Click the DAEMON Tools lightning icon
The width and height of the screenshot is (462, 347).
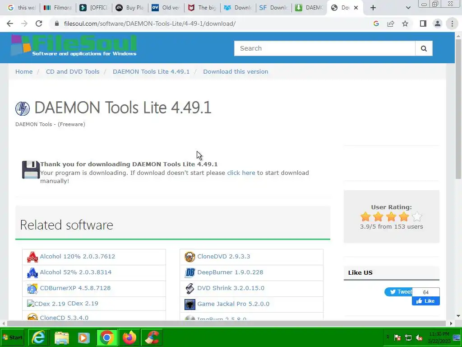23,108
